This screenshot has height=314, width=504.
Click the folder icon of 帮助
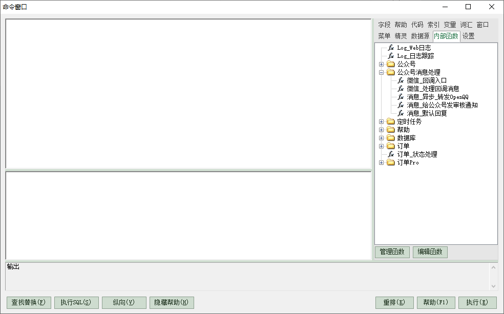(391, 130)
